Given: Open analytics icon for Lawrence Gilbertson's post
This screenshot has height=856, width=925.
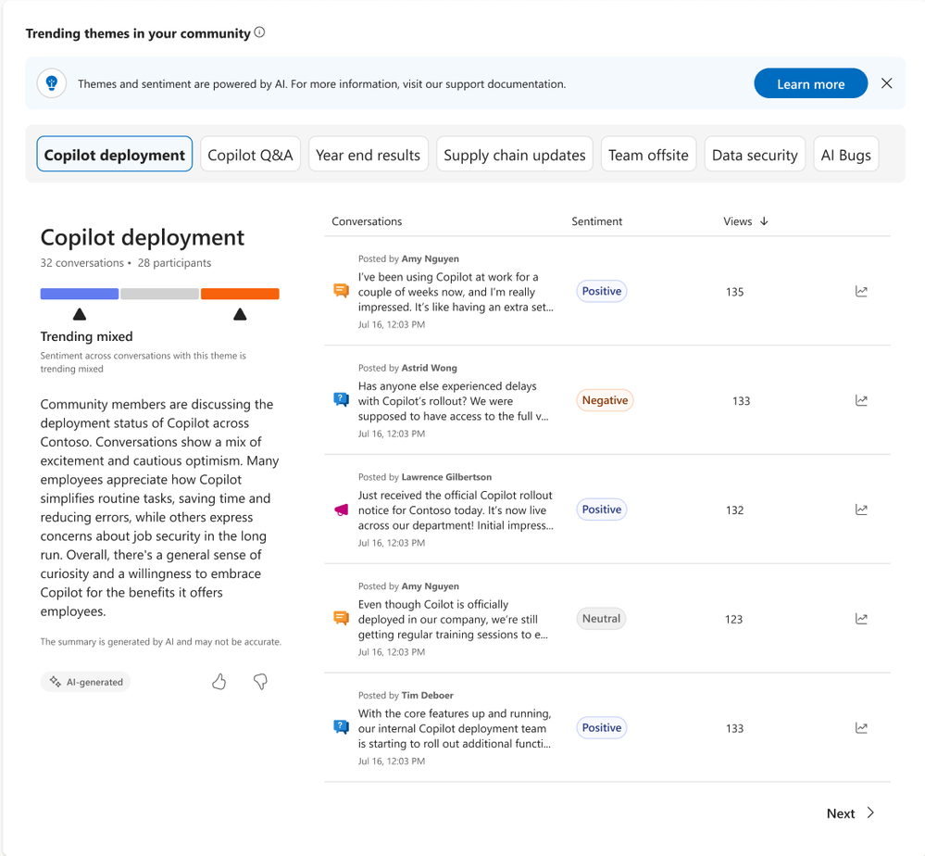Looking at the screenshot, I should (x=861, y=510).
